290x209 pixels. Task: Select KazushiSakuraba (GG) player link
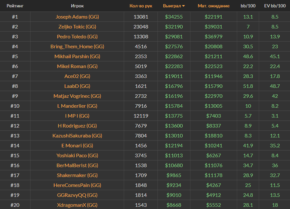point(77,135)
